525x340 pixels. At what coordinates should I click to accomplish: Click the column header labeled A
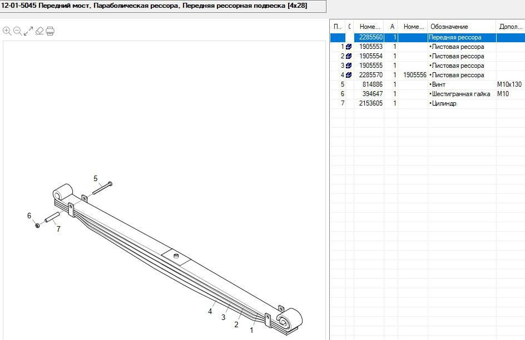[x=393, y=27]
